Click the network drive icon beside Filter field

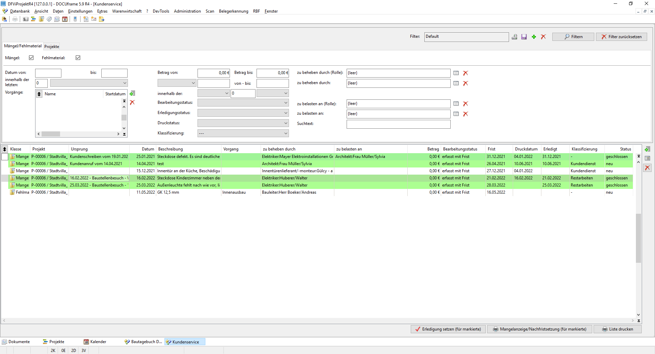[x=514, y=37]
